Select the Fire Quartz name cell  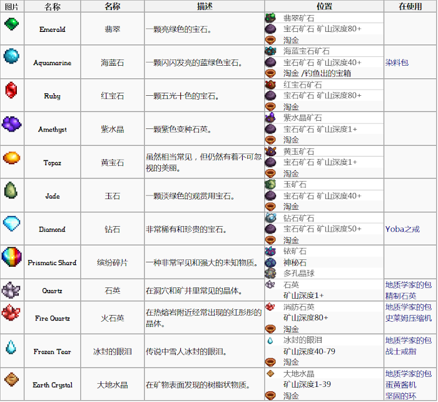pyautogui.click(x=53, y=318)
